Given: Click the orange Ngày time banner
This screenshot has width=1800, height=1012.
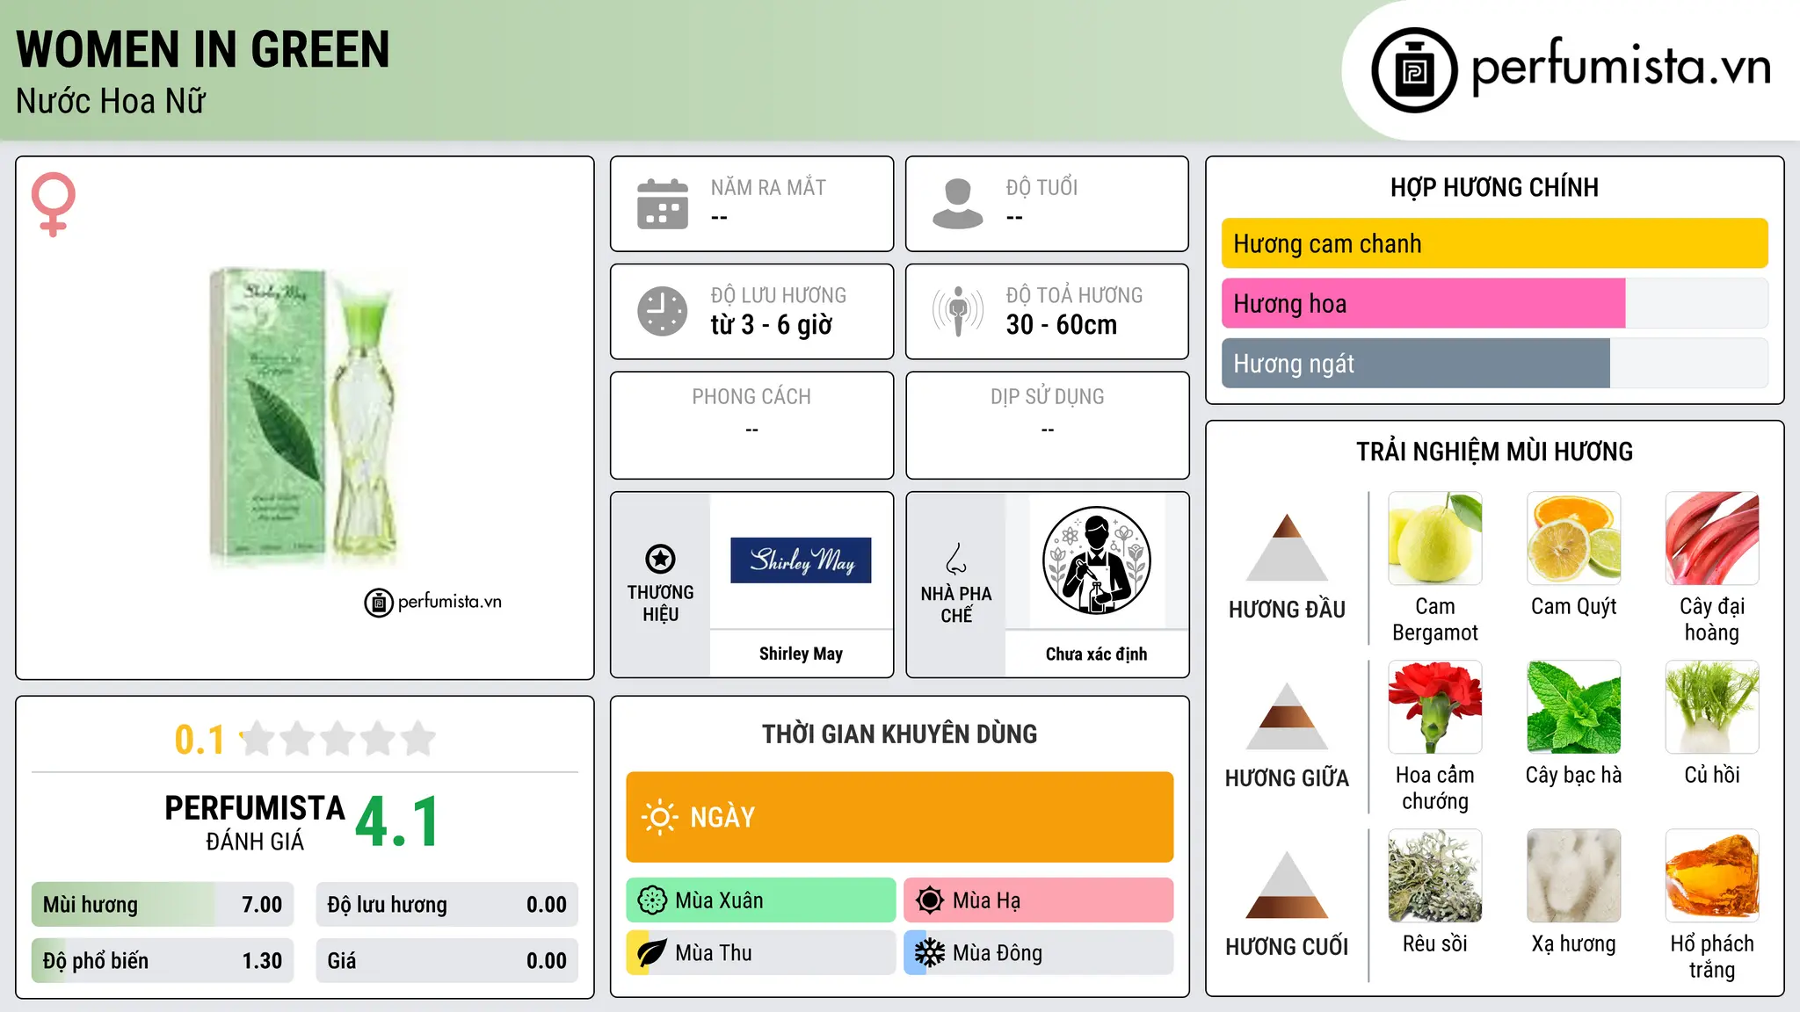Looking at the screenshot, I should point(900,817).
